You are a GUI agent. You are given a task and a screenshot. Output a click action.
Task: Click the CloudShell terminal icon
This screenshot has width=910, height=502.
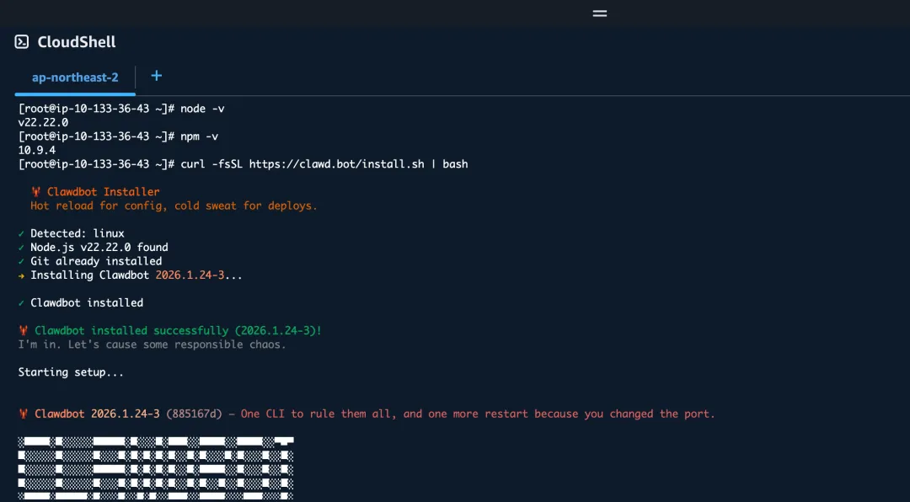21,42
